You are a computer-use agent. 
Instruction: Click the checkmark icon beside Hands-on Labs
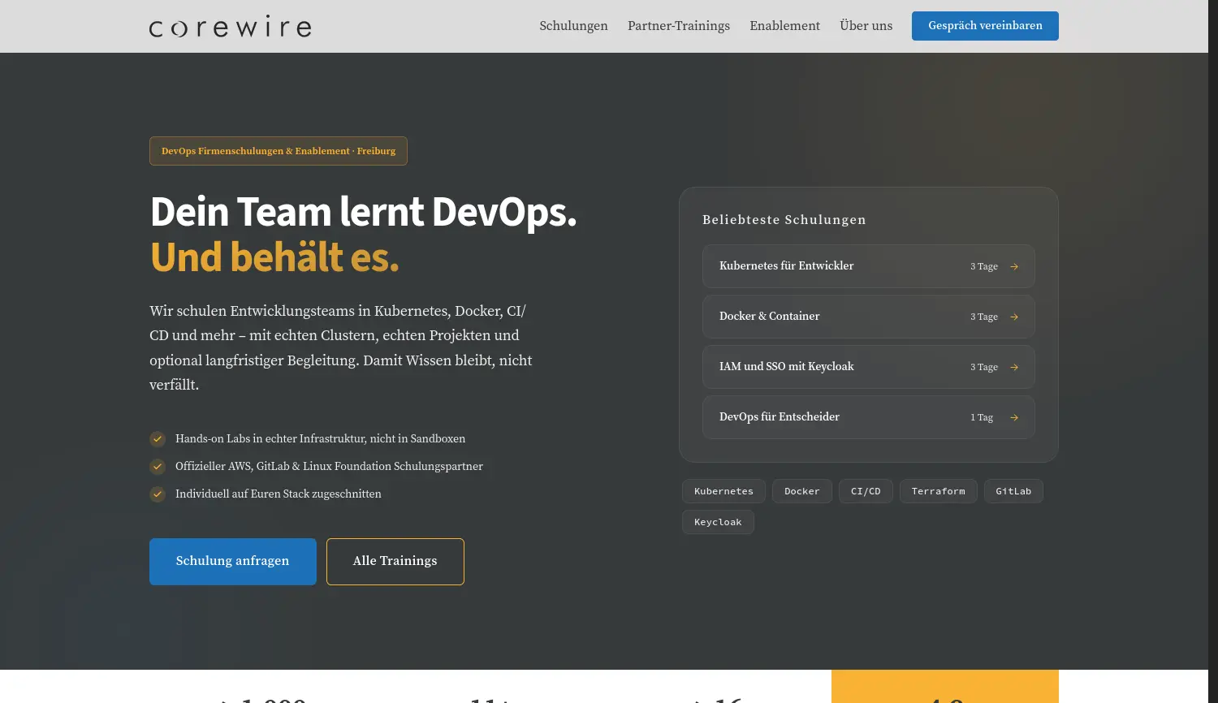tap(158, 439)
